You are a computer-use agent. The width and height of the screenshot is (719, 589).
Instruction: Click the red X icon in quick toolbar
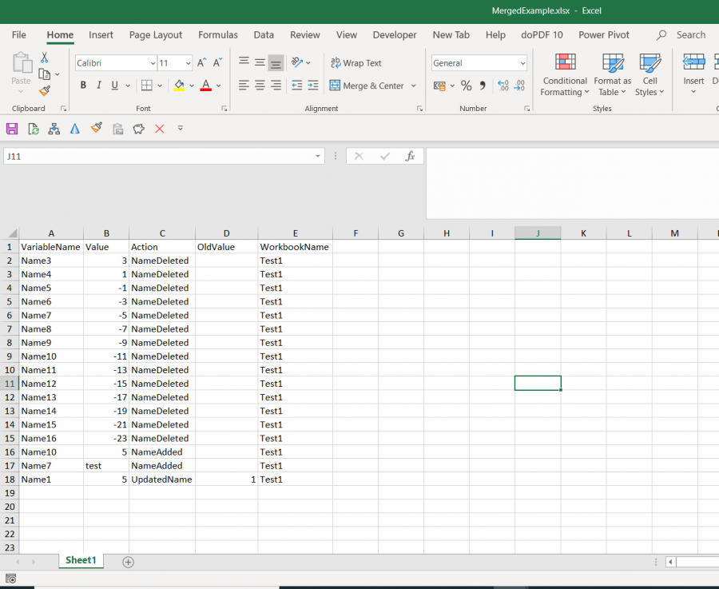point(160,129)
